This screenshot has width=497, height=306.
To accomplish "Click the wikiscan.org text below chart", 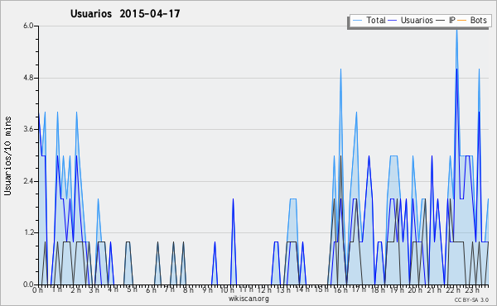I will pyautogui.click(x=248, y=299).
